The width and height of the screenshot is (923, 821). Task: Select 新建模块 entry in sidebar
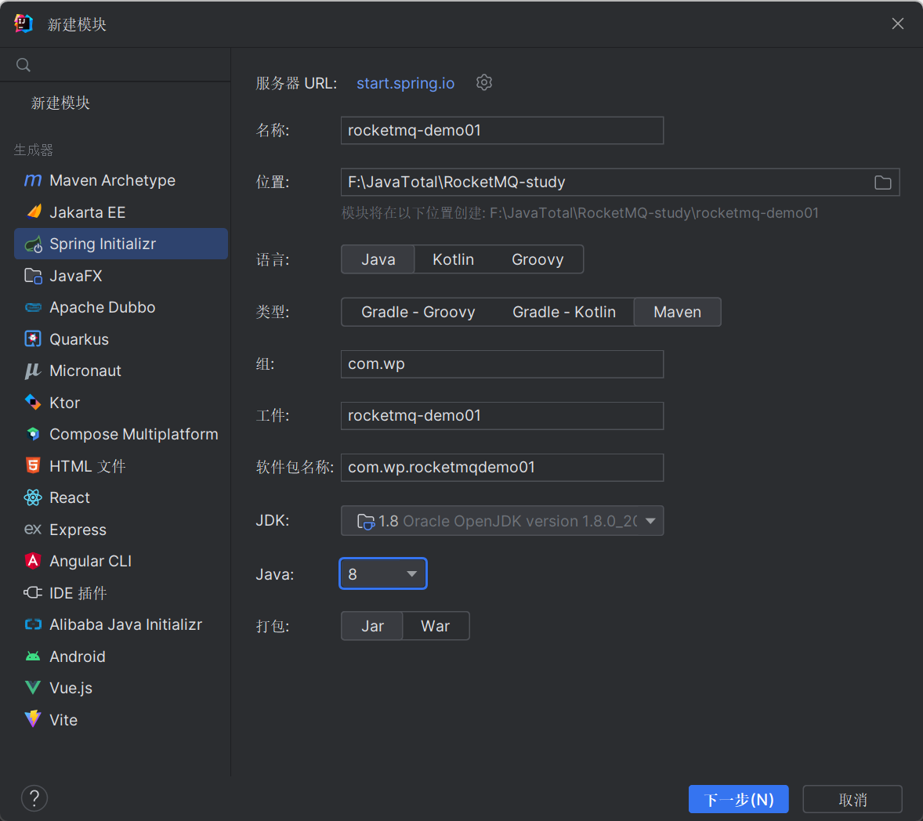tap(60, 103)
